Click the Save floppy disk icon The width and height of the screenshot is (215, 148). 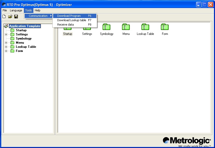16,17
